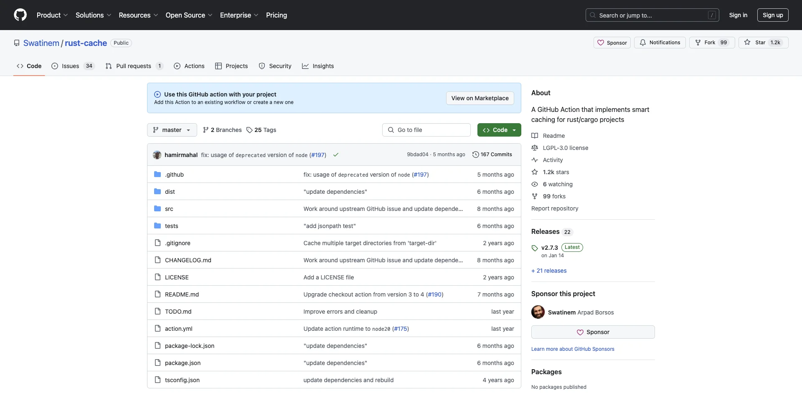Screen dimensions: 802x393
Task: Open package.json file
Action: (183, 363)
